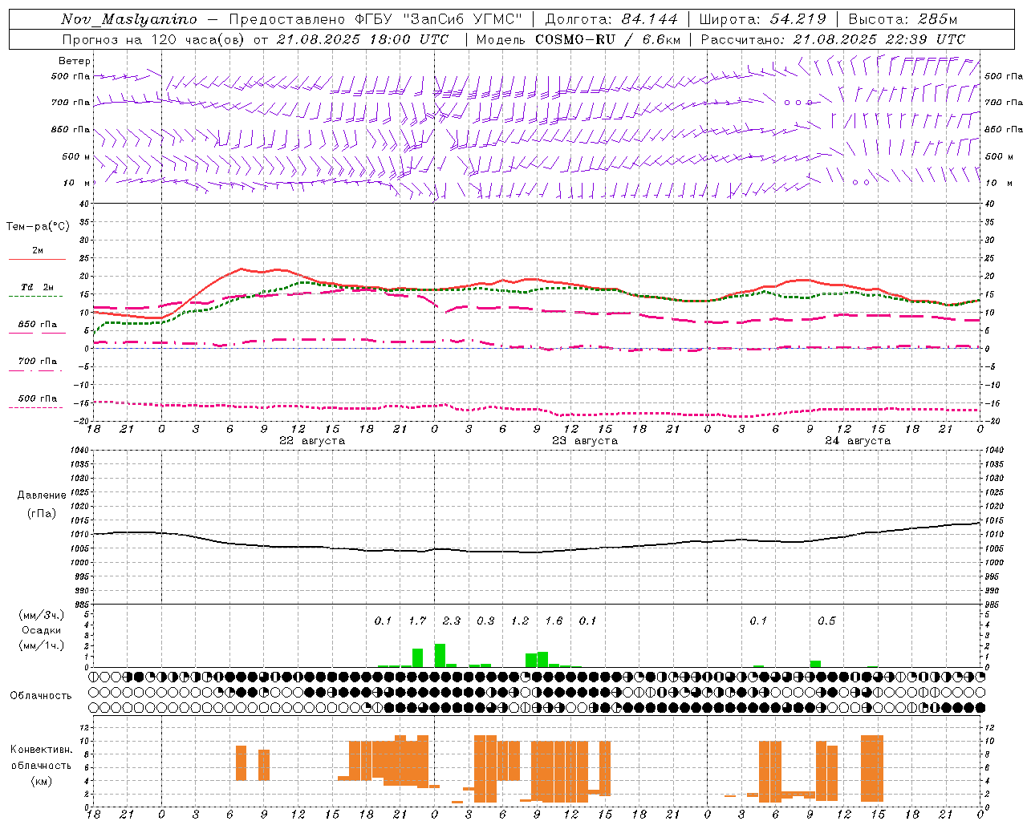The image size is (1027, 821).
Task: Select the precipitation value 0.3
Action: pos(485,621)
